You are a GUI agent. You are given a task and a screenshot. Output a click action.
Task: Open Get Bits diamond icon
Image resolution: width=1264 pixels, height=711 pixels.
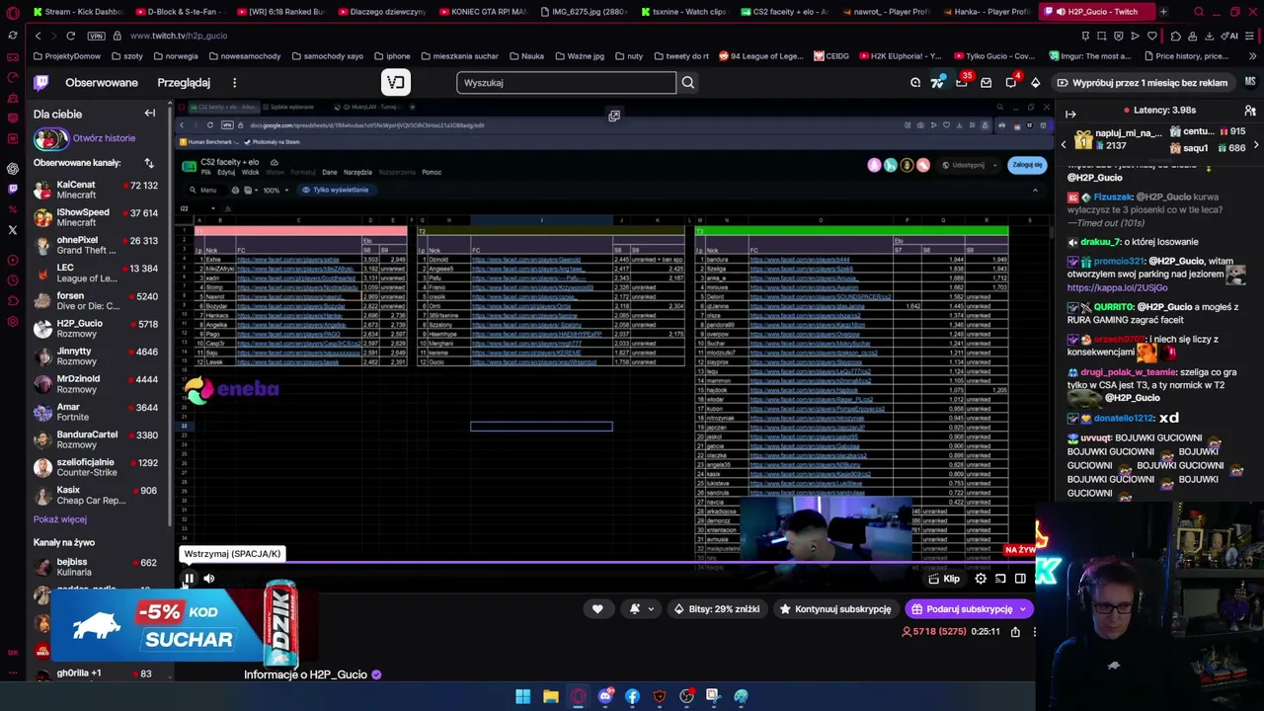tap(1035, 83)
